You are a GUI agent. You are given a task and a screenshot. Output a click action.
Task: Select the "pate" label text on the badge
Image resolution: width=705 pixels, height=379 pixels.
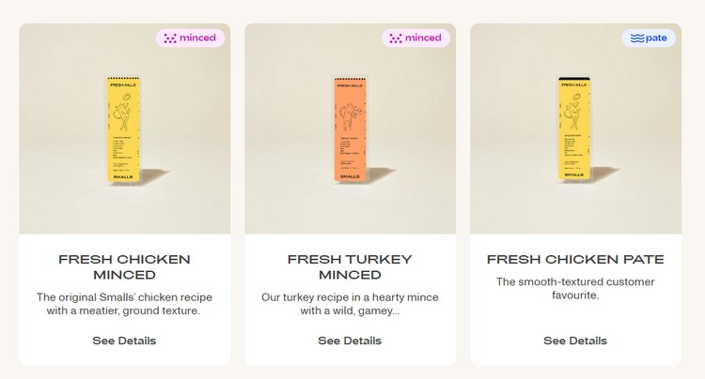click(656, 38)
